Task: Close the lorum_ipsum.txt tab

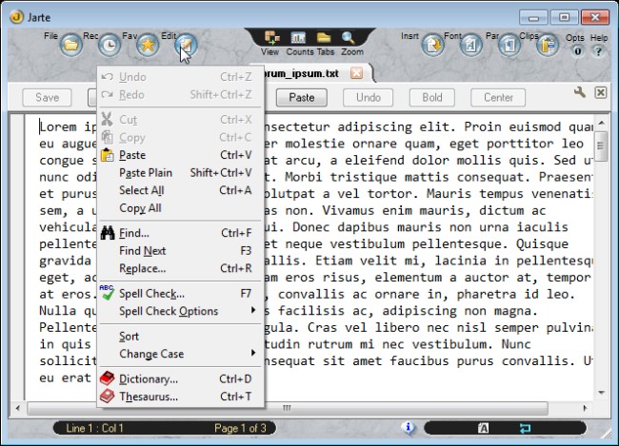Action: 356,73
